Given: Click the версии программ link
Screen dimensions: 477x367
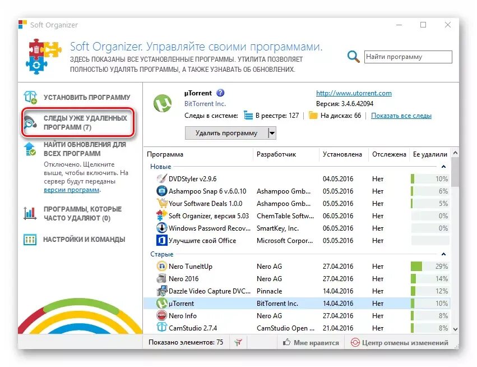Looking at the screenshot, I should point(72,190).
